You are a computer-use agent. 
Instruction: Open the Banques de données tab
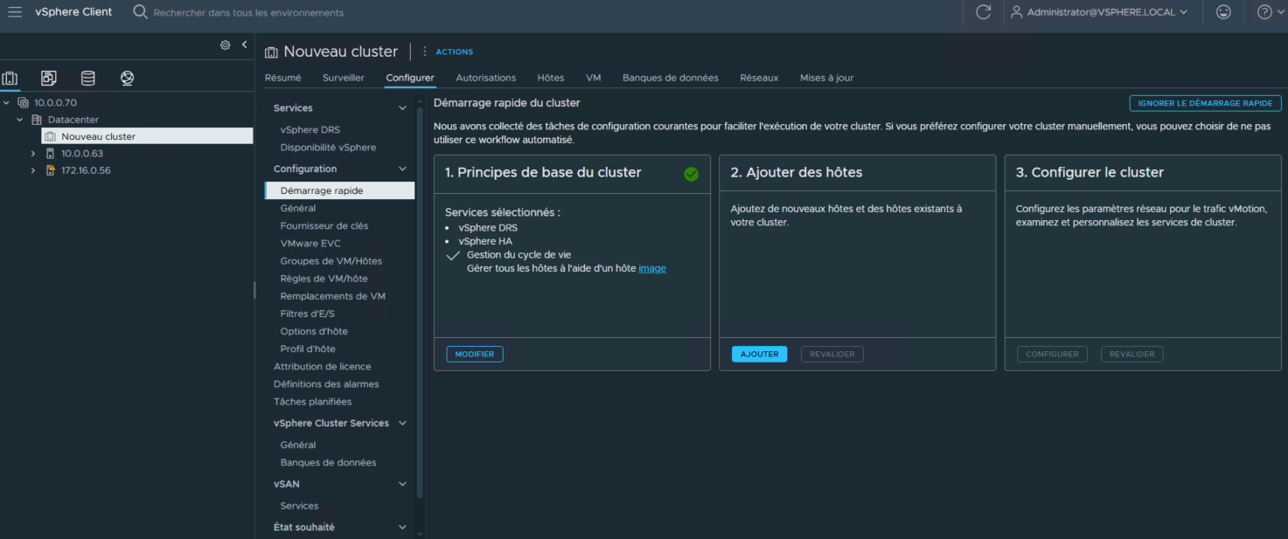670,78
